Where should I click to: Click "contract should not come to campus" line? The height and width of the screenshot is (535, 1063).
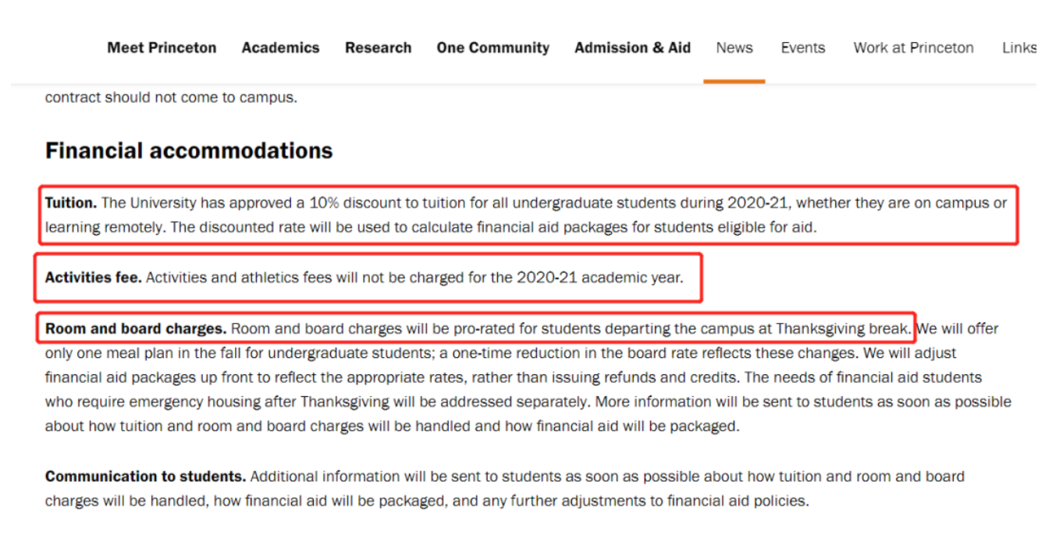pyautogui.click(x=171, y=98)
